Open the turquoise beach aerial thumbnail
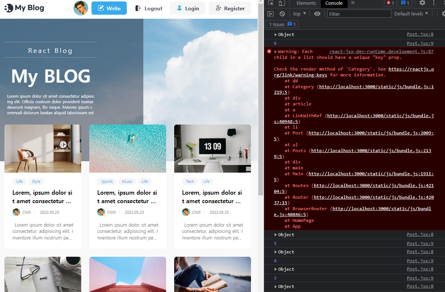The height and width of the screenshot is (292, 445). tap(128, 148)
